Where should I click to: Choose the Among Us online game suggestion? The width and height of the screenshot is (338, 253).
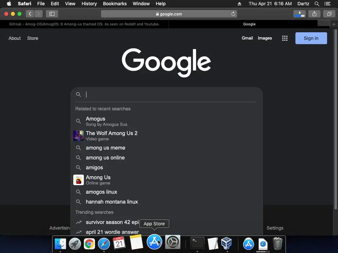[167, 180]
